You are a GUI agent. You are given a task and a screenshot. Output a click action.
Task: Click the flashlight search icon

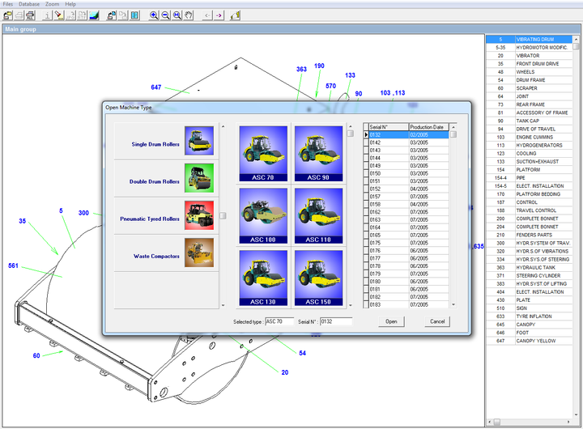pos(59,15)
